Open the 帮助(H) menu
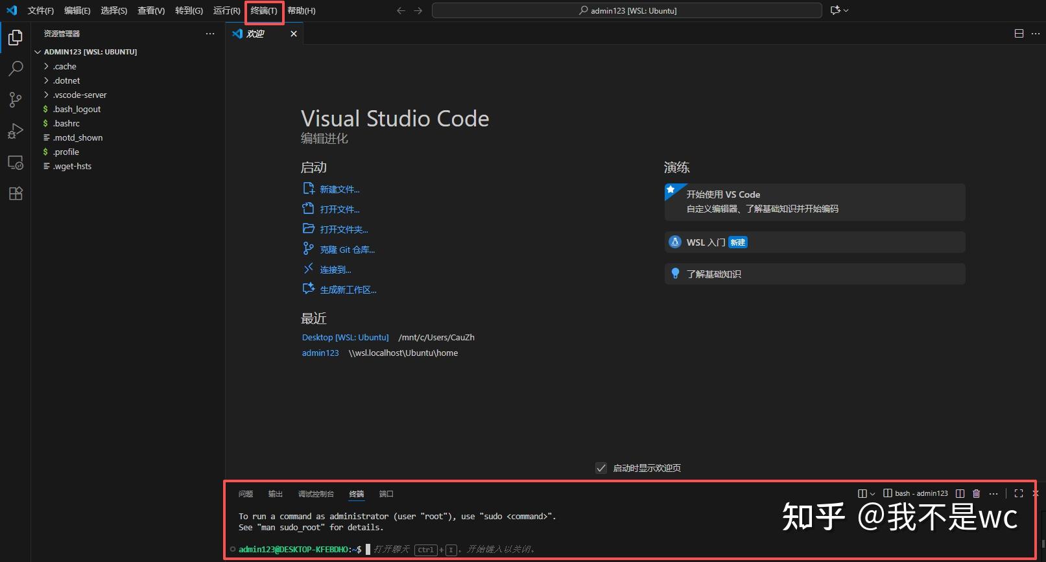1046x562 pixels. click(x=302, y=10)
